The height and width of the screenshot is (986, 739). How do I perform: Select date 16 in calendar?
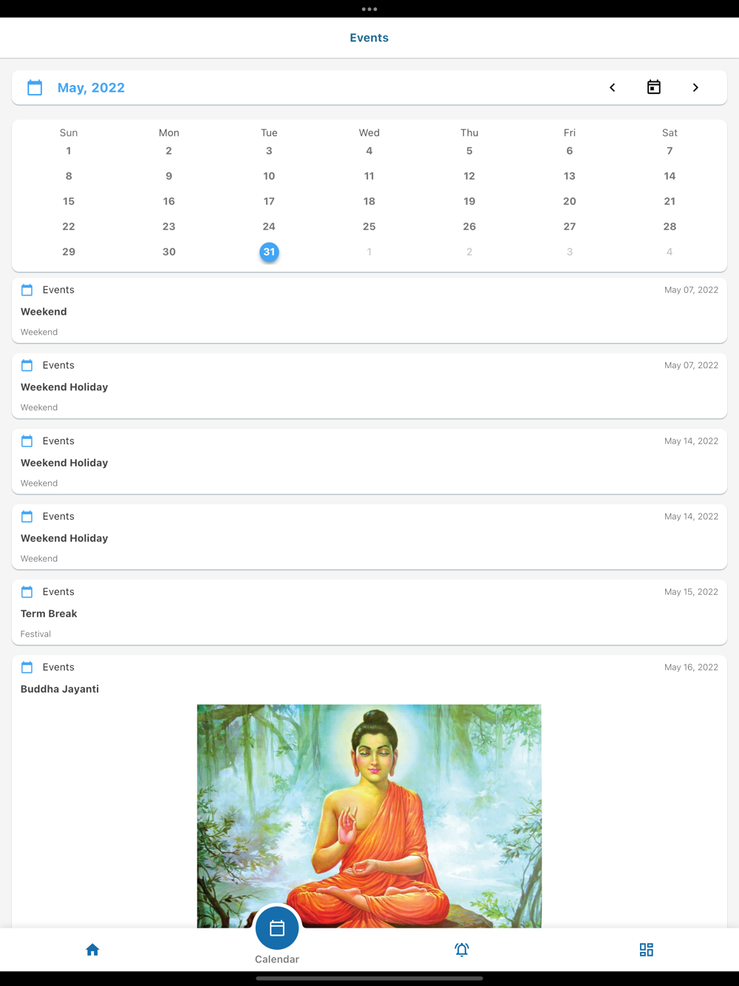[x=169, y=201]
